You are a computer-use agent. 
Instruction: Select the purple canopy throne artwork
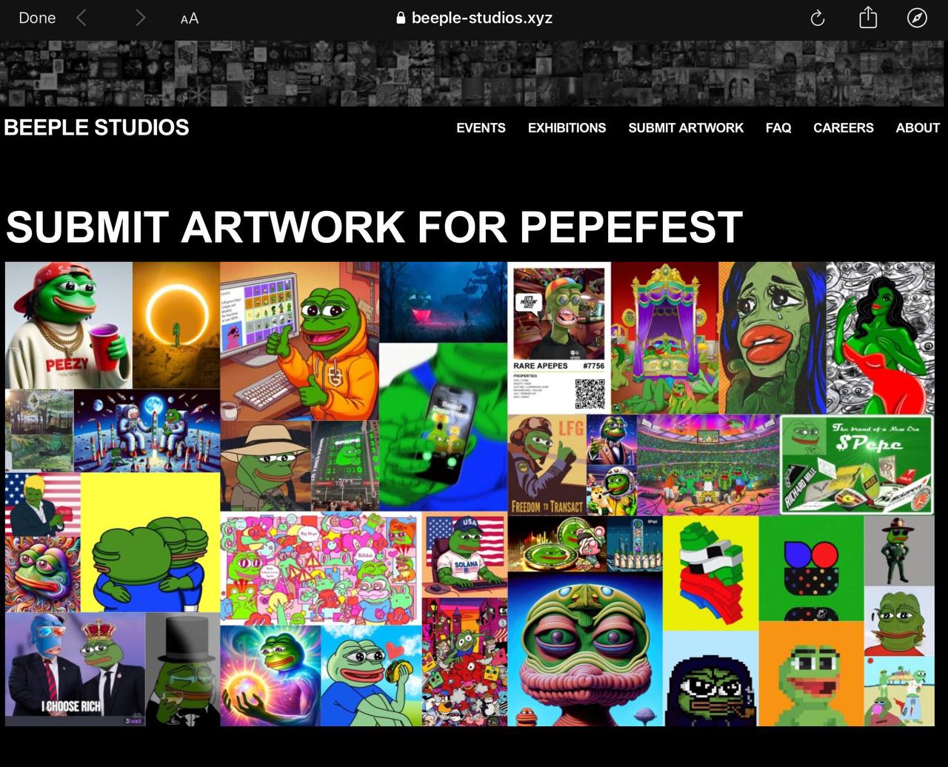pos(664,338)
